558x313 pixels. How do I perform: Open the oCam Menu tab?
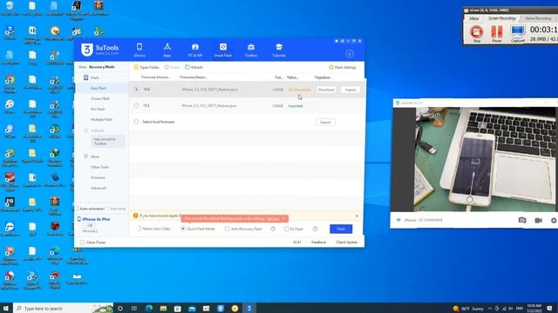pos(474,18)
